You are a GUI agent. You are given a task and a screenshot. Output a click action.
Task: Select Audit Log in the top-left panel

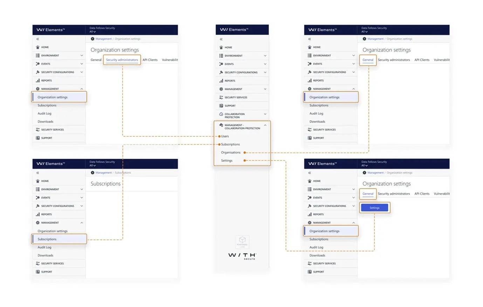pos(44,114)
